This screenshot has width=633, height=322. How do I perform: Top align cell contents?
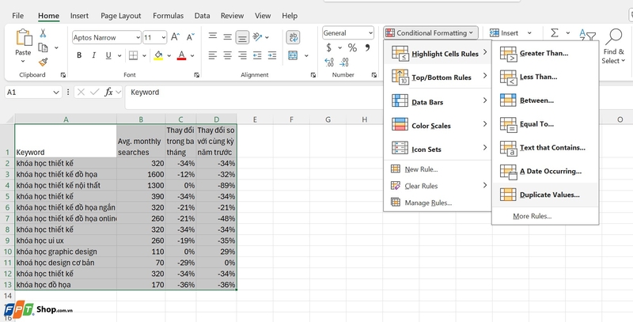click(x=213, y=36)
